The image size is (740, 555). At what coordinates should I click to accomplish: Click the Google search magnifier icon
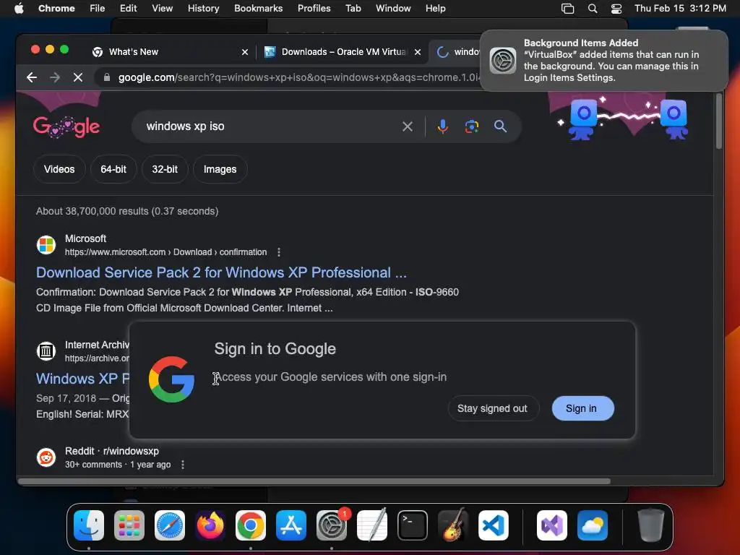tap(500, 126)
